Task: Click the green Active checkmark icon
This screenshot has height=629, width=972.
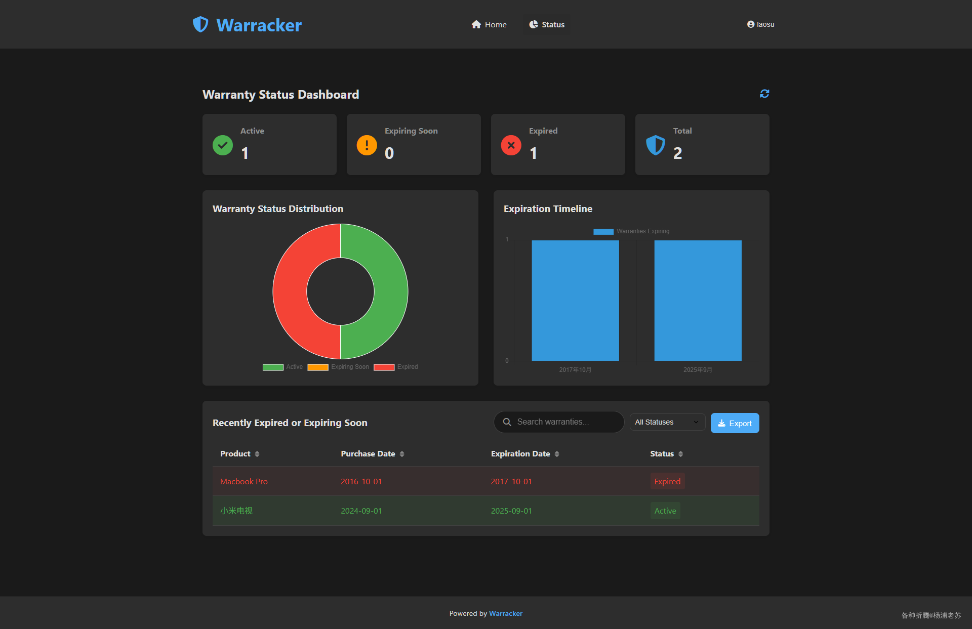Action: tap(223, 145)
